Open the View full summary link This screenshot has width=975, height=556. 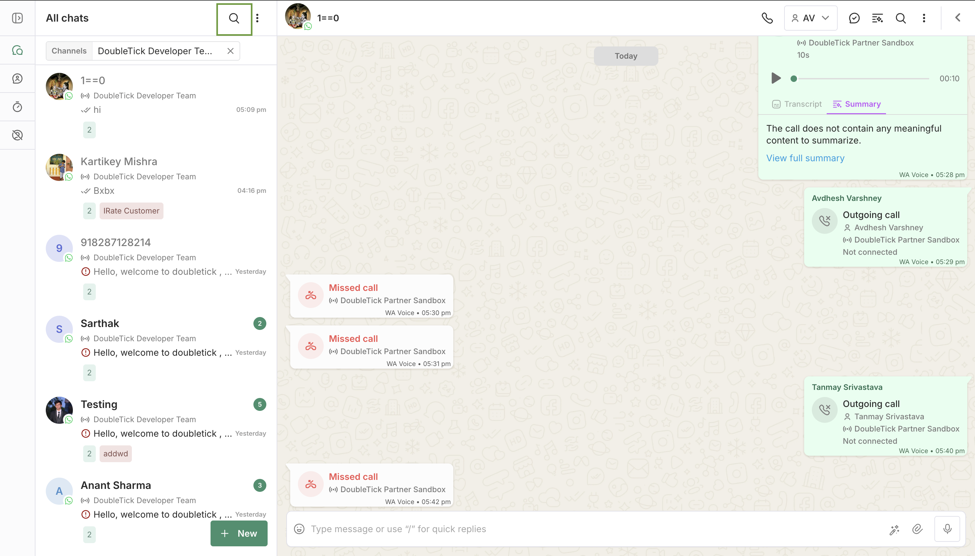[x=805, y=158]
